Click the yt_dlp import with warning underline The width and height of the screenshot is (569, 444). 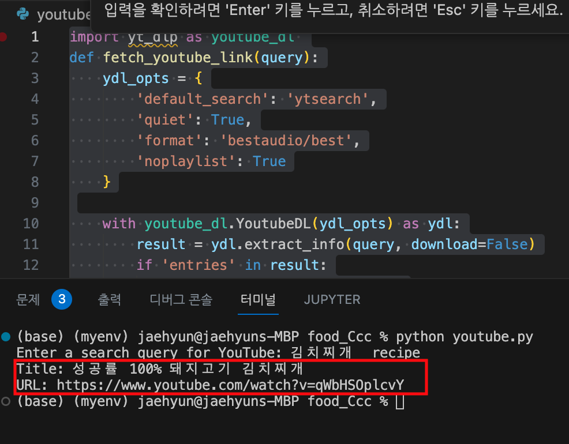coord(152,37)
